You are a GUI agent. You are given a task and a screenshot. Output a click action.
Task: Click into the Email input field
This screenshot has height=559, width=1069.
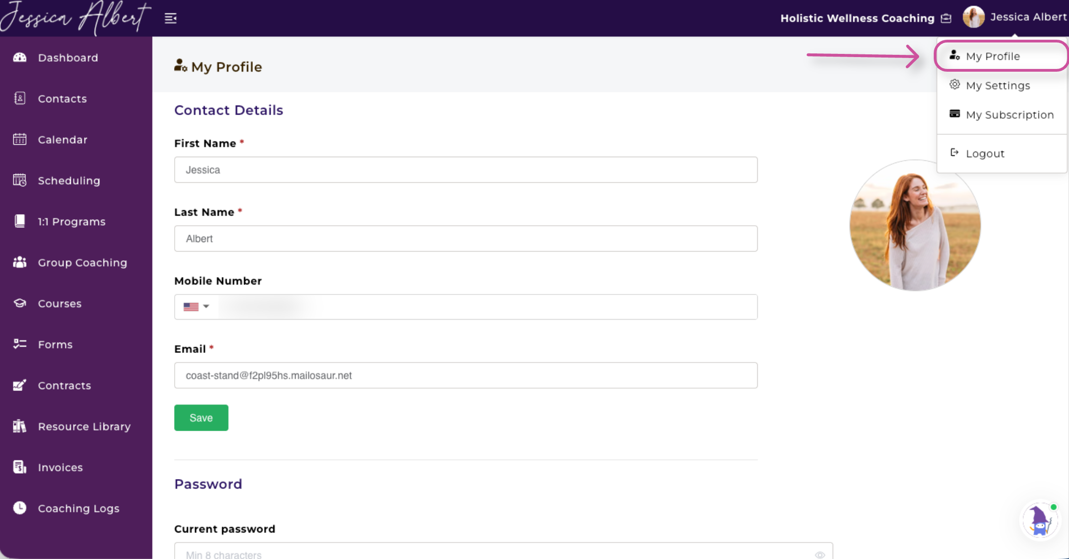465,375
